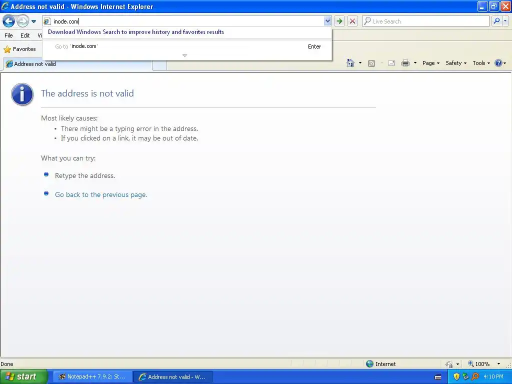Open the Edit menu
512x384 pixels.
[25, 35]
